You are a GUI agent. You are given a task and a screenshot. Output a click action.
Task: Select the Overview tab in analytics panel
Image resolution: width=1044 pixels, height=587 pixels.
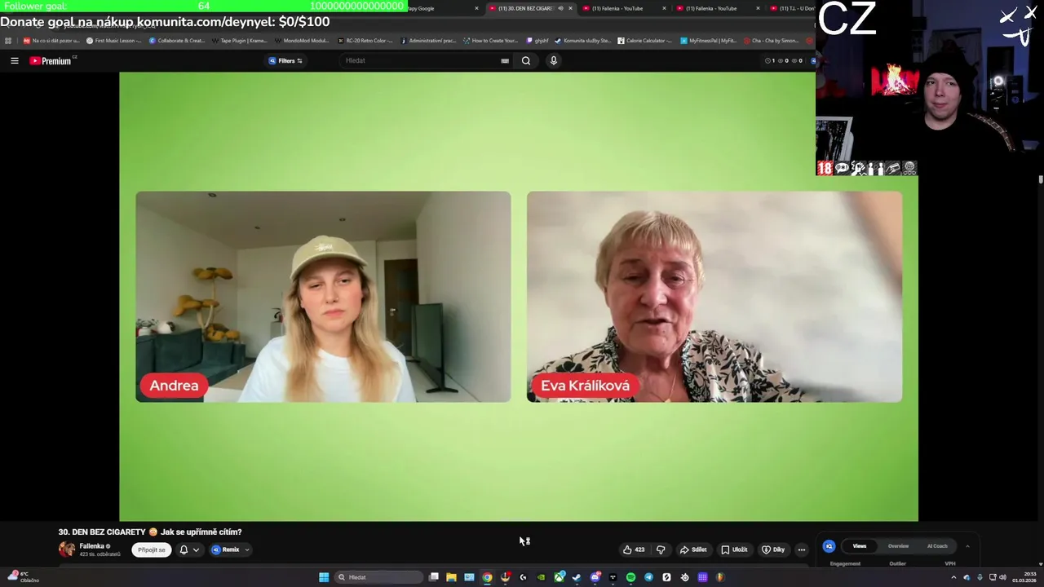click(x=898, y=546)
